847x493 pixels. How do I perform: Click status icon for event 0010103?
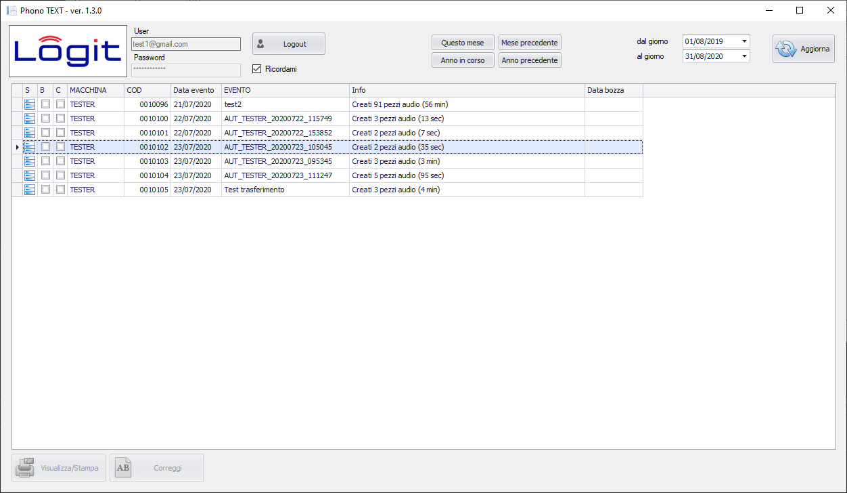point(30,161)
